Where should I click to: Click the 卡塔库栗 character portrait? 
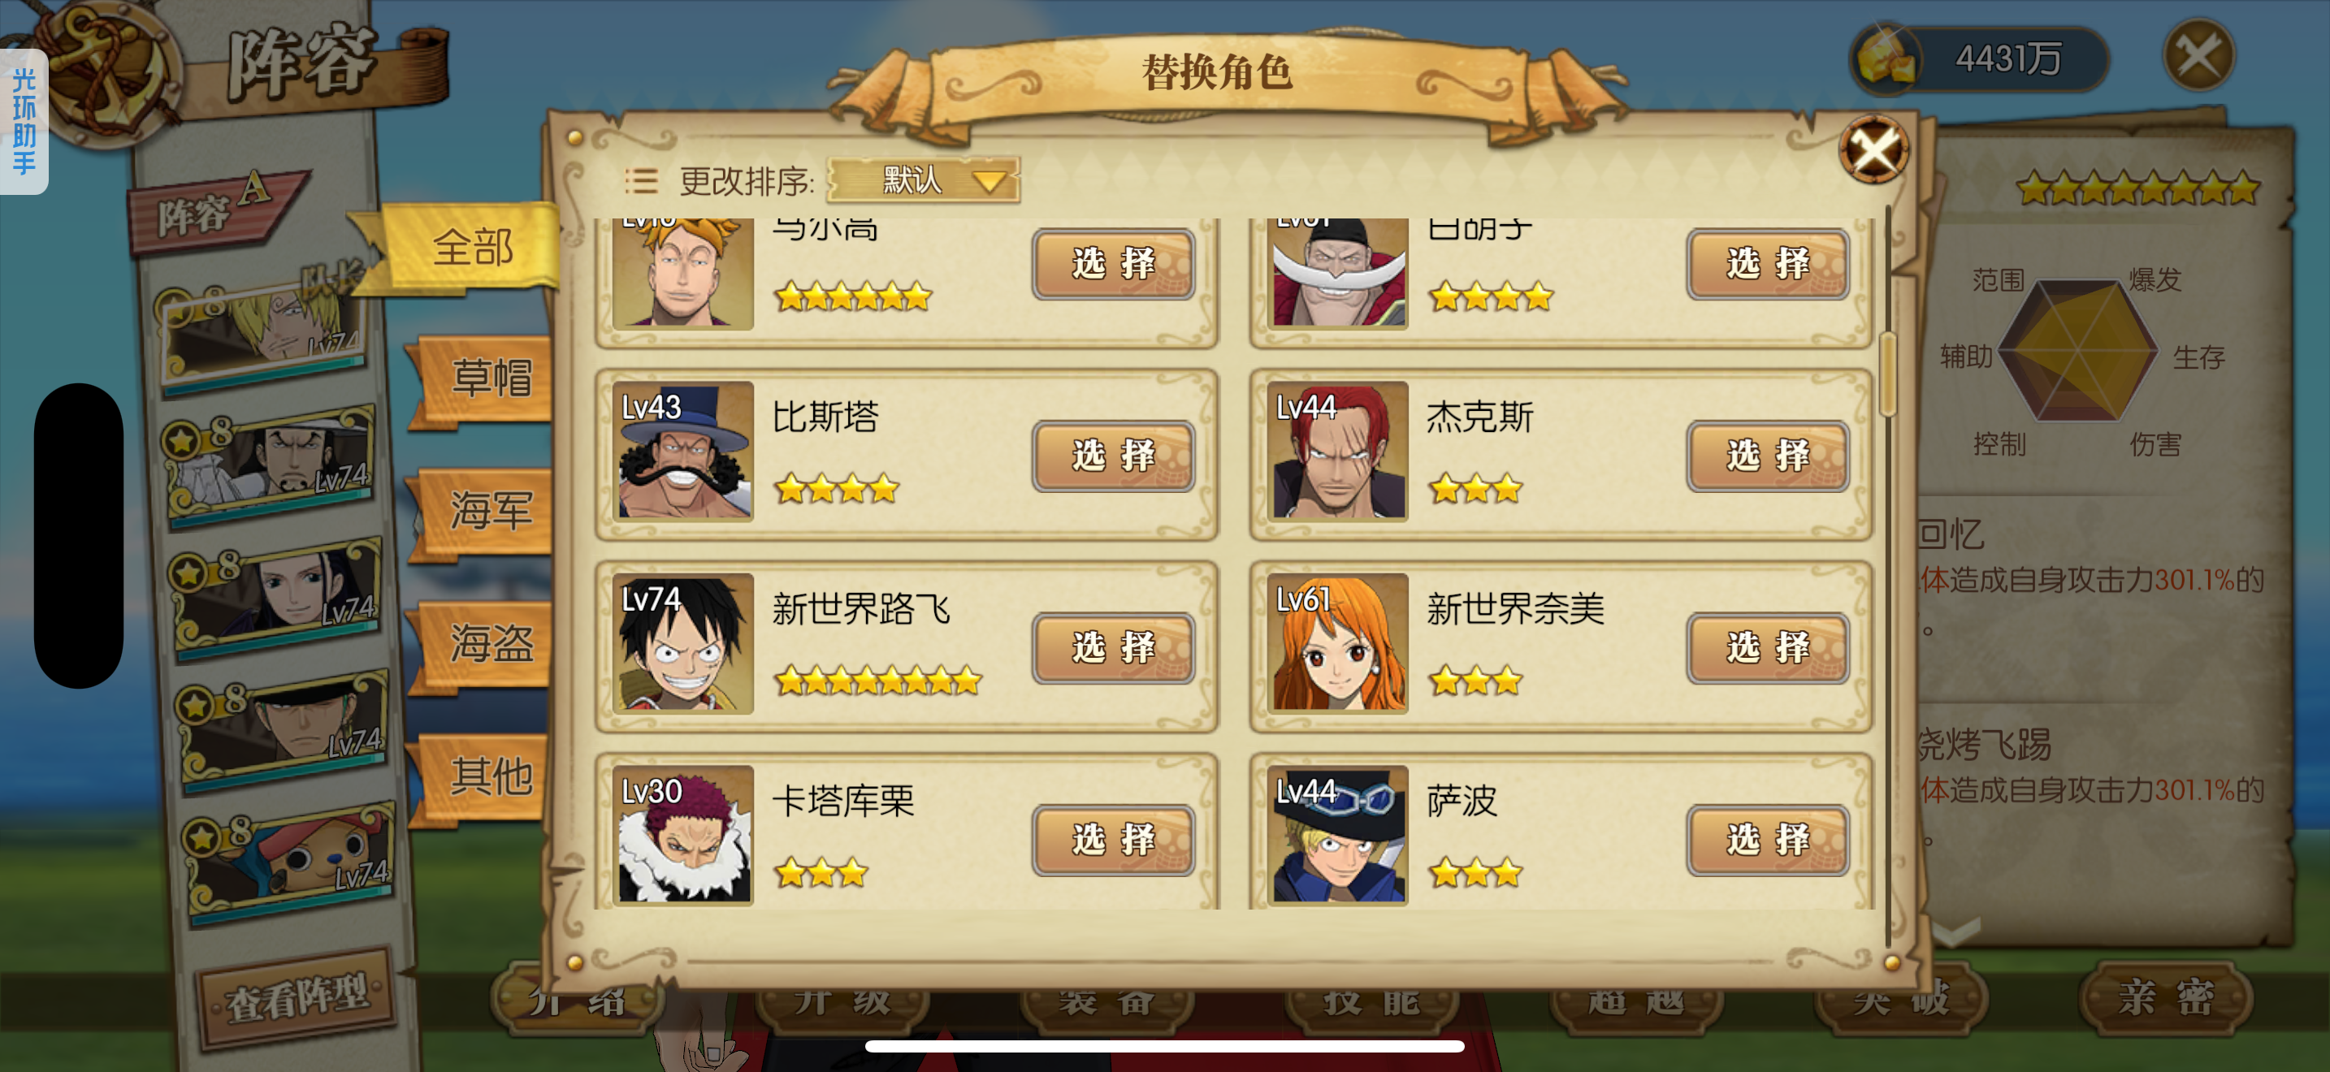683,835
